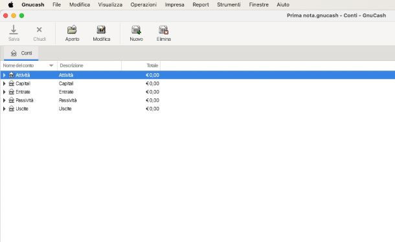This screenshot has width=395, height=242.
Task: Open the File menu
Action: click(x=57, y=5)
